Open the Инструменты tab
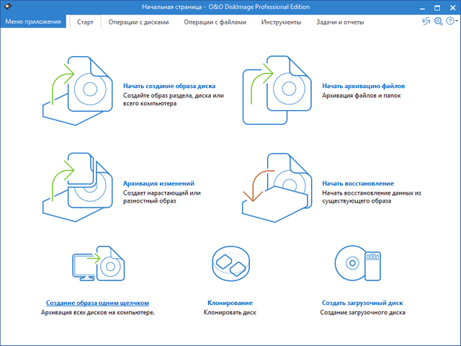This screenshot has height=346, width=461. click(x=281, y=22)
